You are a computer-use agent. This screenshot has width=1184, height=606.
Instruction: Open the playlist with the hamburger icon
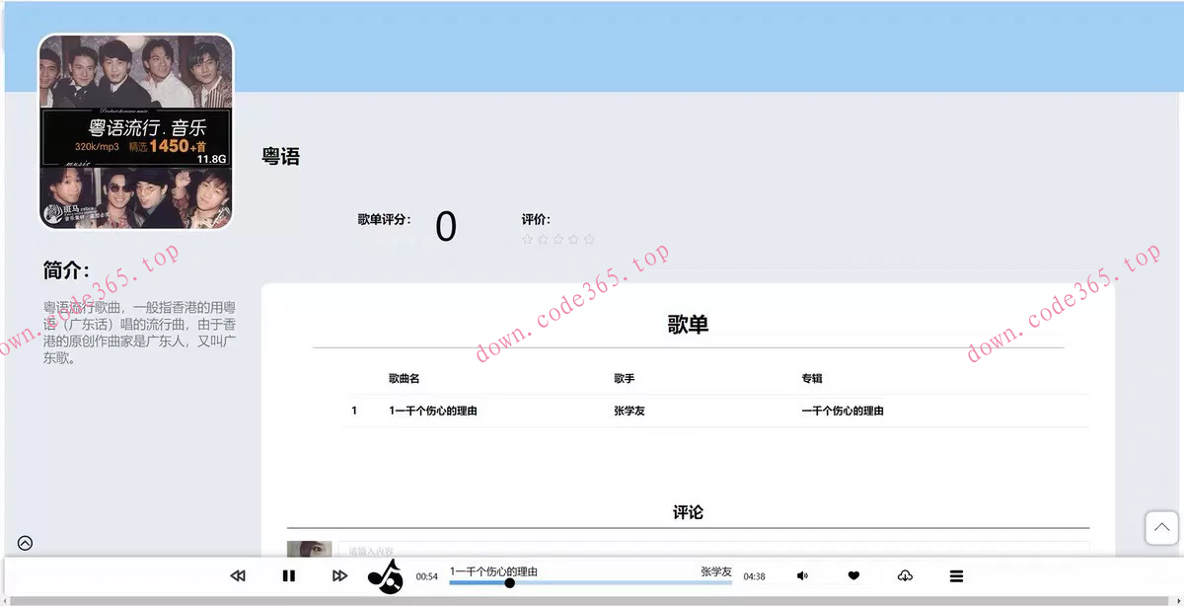click(955, 575)
